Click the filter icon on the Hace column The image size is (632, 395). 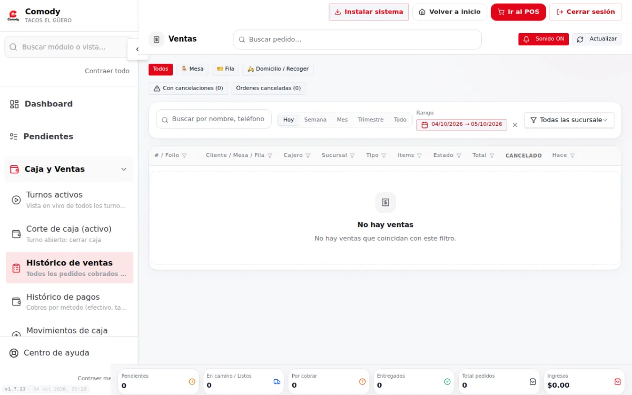pyautogui.click(x=572, y=156)
